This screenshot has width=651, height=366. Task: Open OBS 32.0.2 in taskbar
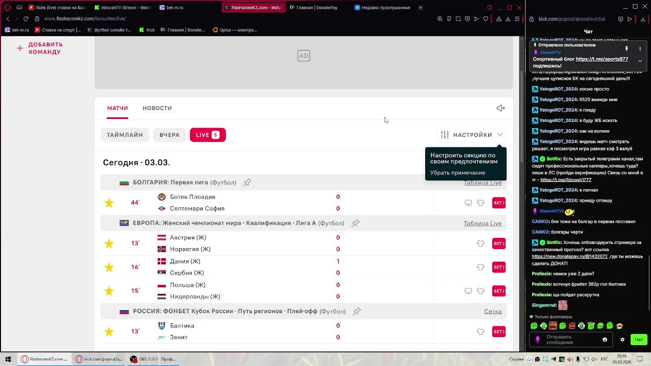click(153, 359)
